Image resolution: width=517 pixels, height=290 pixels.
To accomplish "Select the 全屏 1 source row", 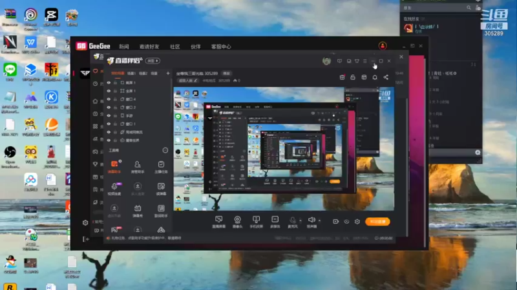I will pyautogui.click(x=138, y=91).
